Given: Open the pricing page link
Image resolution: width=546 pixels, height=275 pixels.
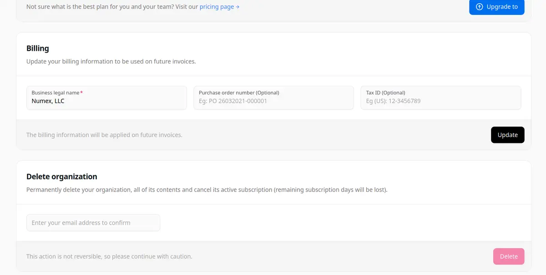Looking at the screenshot, I should [x=217, y=7].
